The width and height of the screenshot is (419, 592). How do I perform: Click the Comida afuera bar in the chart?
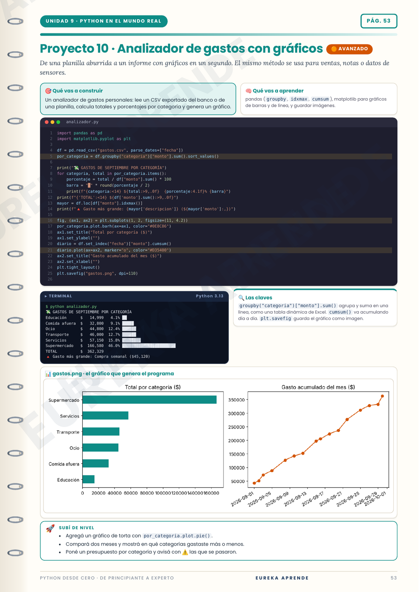[x=96, y=463]
